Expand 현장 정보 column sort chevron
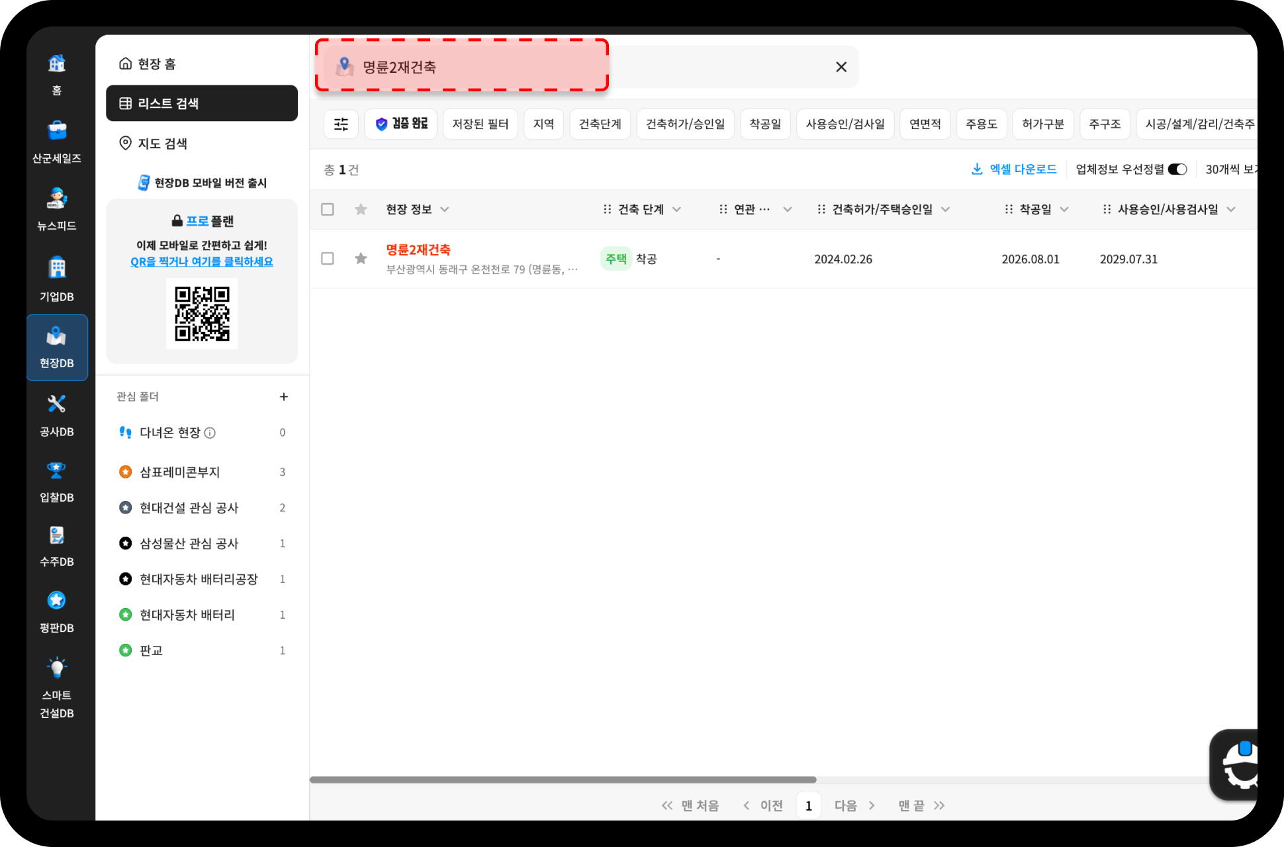 (445, 209)
